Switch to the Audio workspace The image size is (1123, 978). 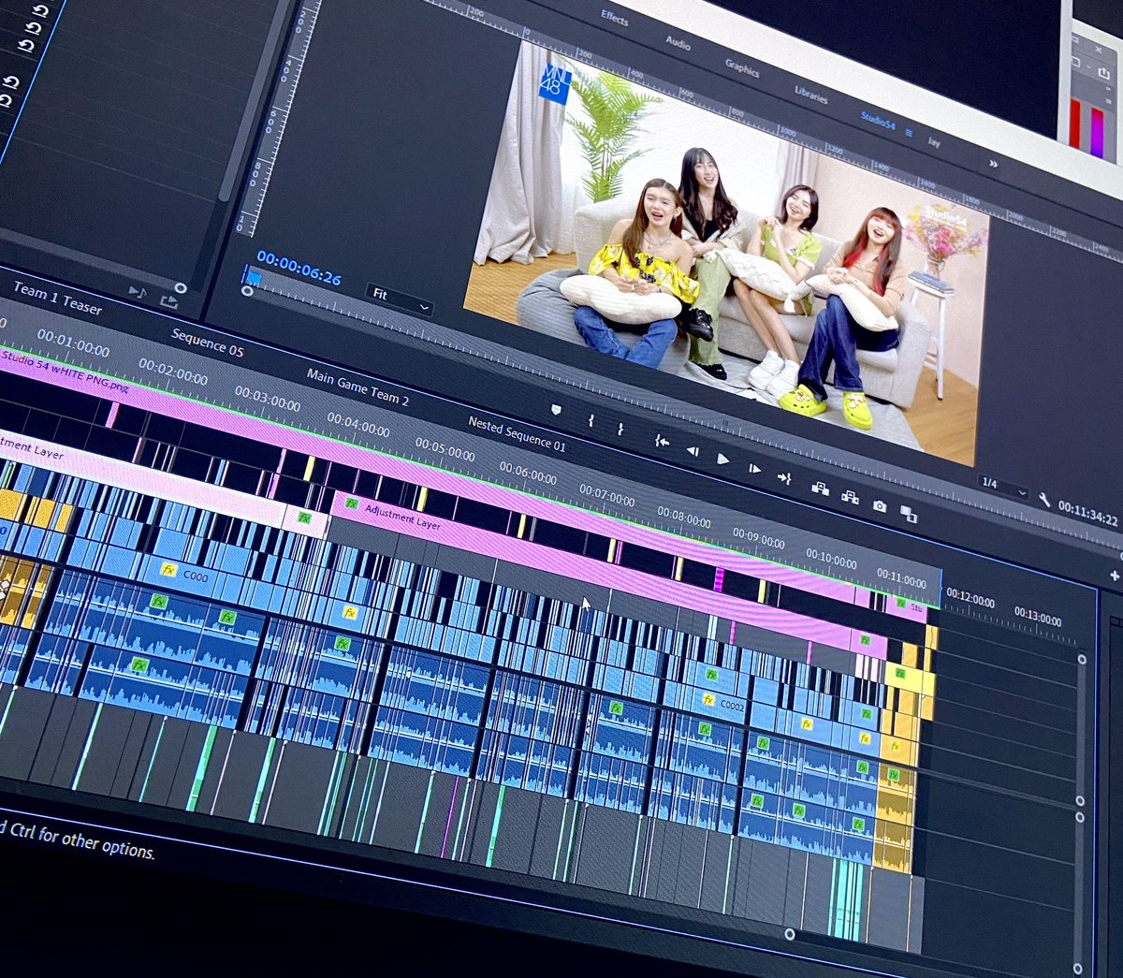point(678,43)
